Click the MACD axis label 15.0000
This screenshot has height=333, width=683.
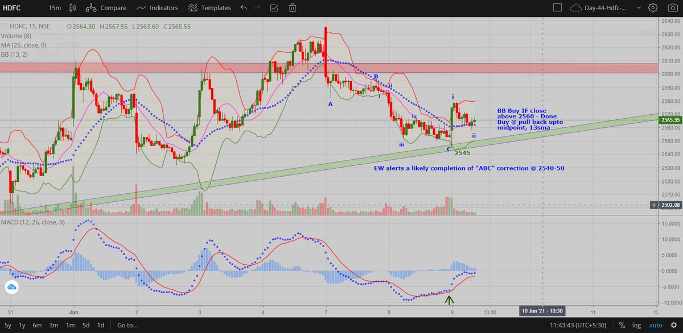[x=671, y=223]
